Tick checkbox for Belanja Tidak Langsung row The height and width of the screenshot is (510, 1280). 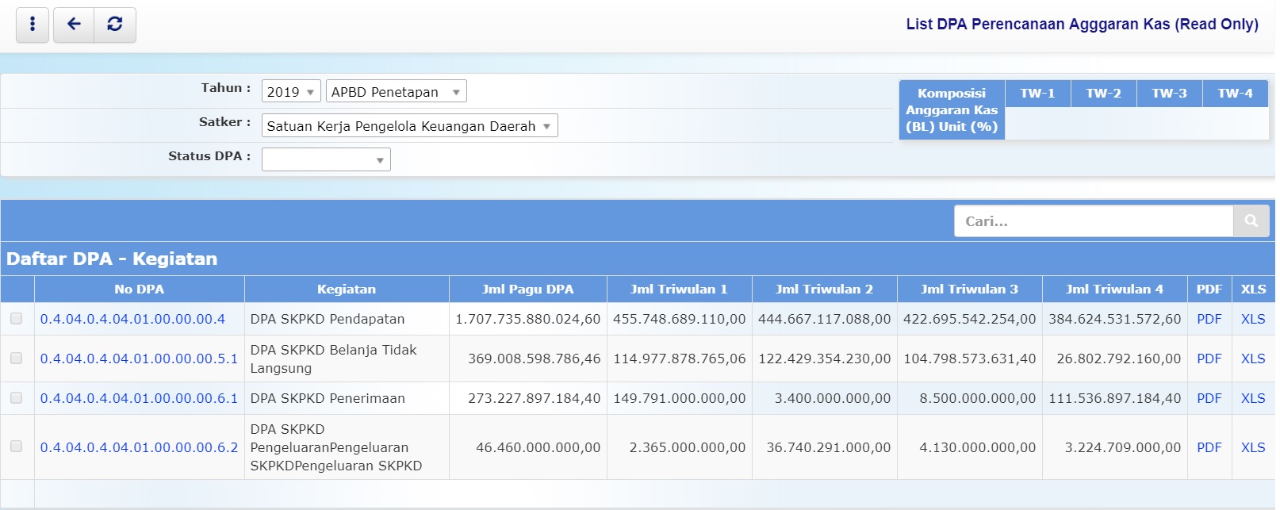pyautogui.click(x=17, y=359)
